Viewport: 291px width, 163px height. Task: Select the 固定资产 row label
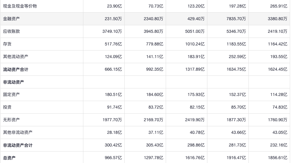[11, 94]
